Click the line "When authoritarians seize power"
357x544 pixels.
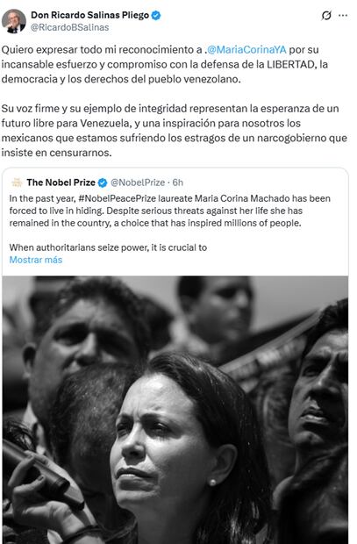(x=108, y=247)
